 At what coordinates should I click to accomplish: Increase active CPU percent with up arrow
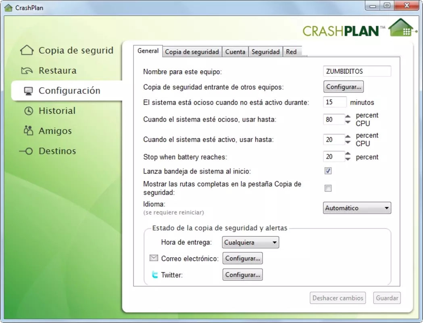(348, 136)
